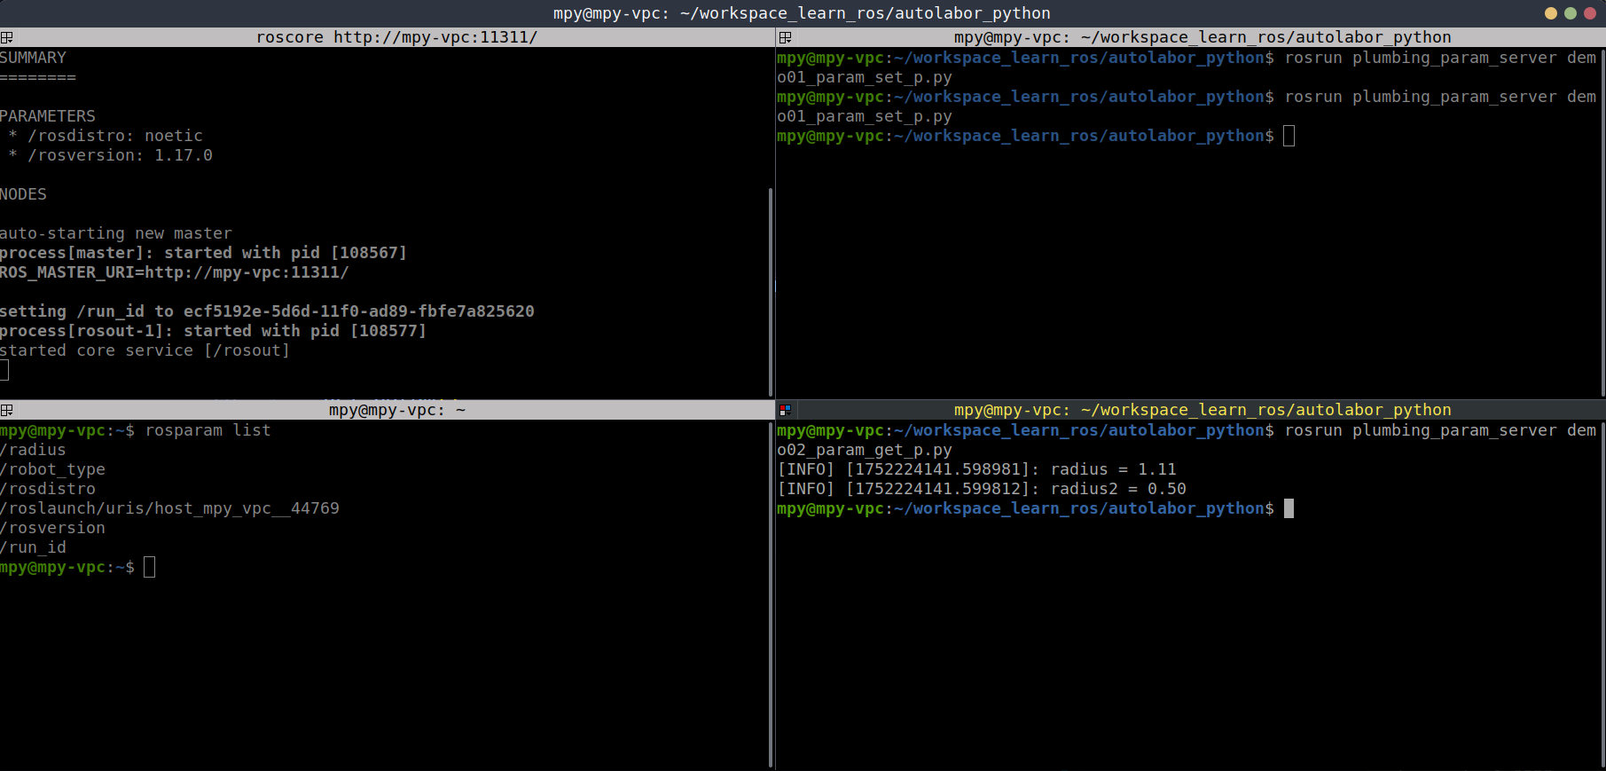Click the /robot_type parameter line
This screenshot has width=1606, height=771.
(x=53, y=469)
